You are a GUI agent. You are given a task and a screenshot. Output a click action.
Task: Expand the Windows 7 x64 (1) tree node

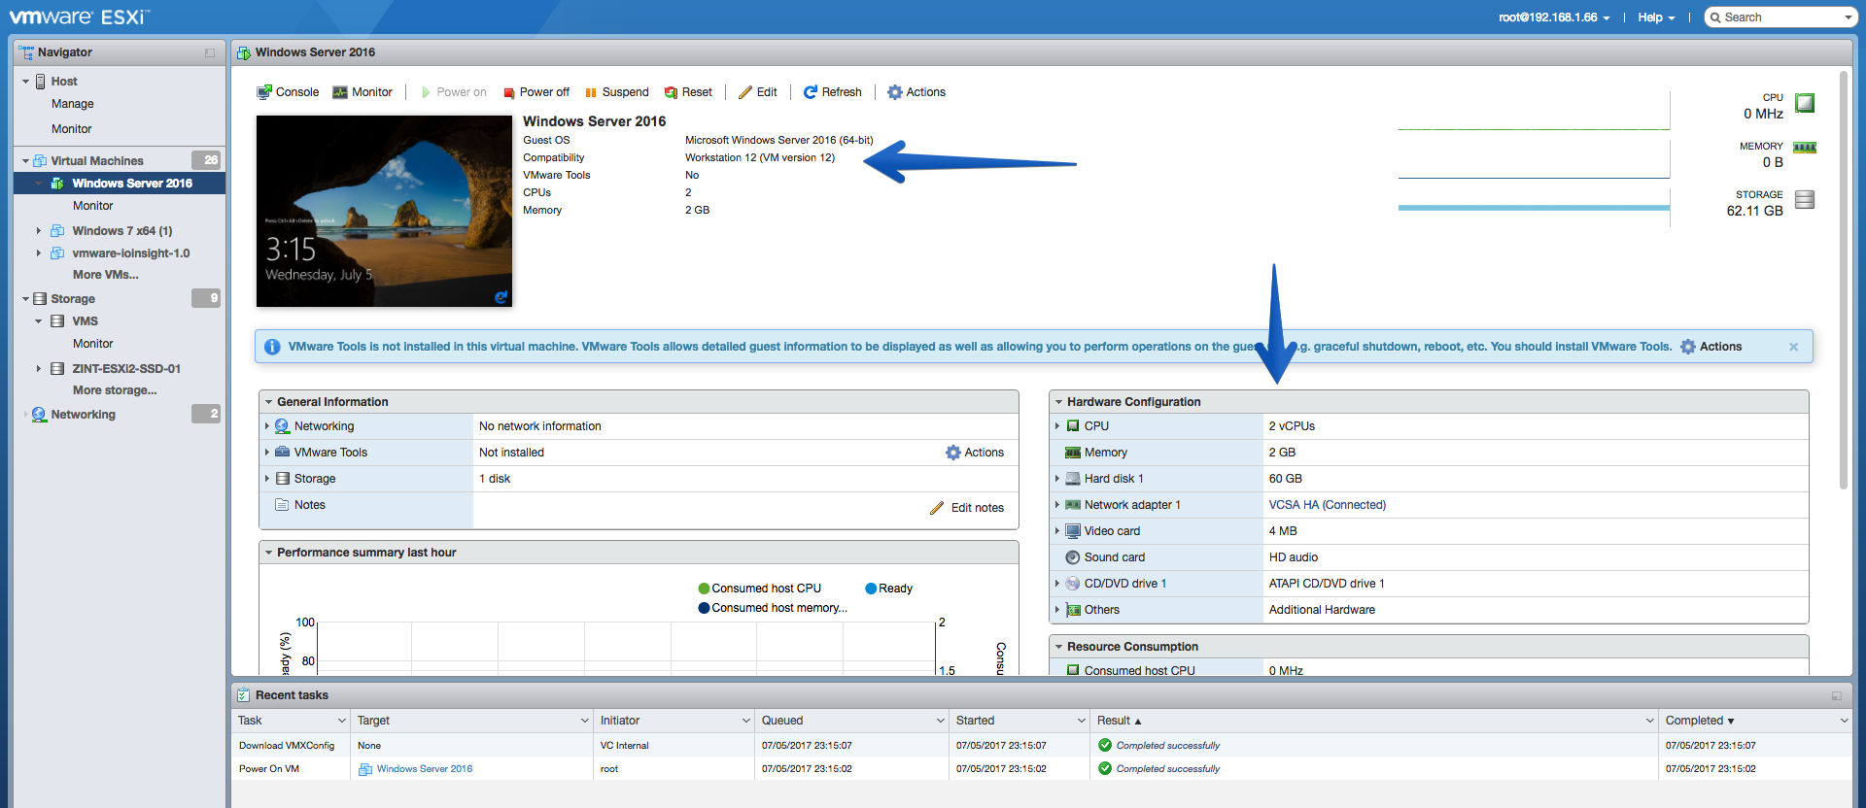[x=39, y=231]
